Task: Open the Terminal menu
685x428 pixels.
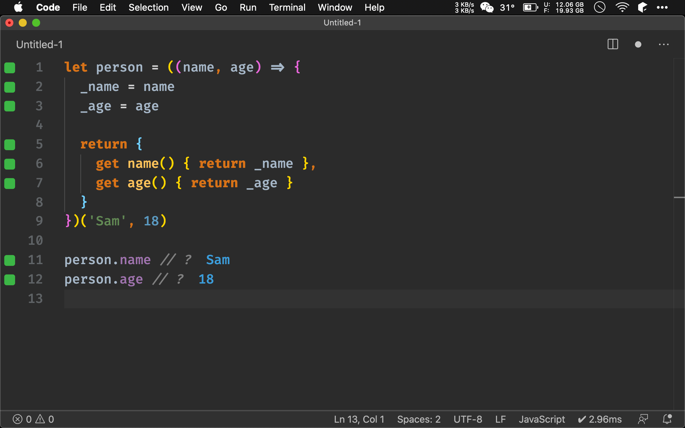Action: point(287,7)
